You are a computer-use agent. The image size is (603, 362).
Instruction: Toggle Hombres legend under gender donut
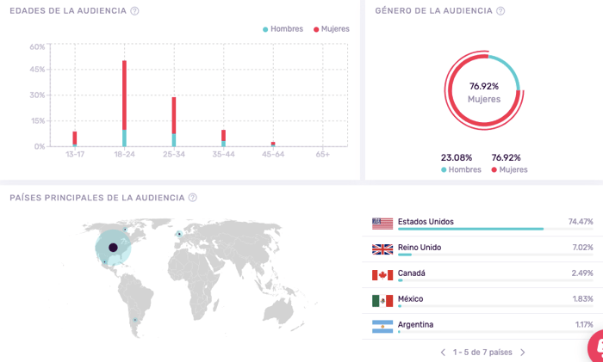[462, 169]
